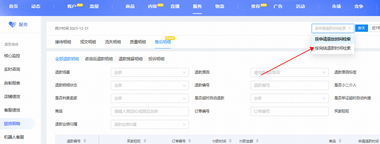
Task: Sort table by 付款时间 column arrows
Action: coord(230,141)
